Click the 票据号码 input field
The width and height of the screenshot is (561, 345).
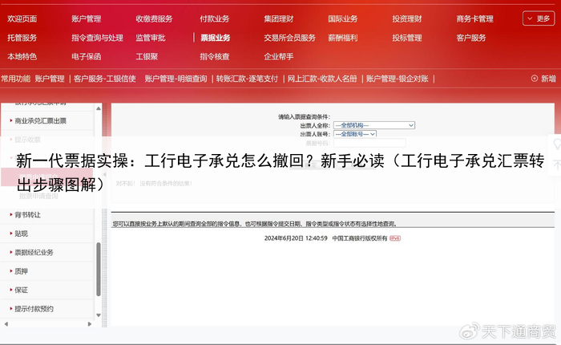tap(372, 144)
